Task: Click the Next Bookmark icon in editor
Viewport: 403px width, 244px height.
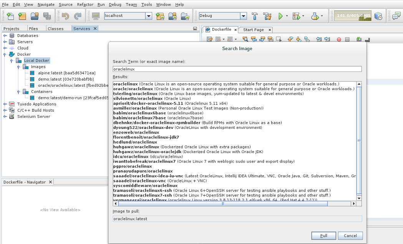Action: 299,39
